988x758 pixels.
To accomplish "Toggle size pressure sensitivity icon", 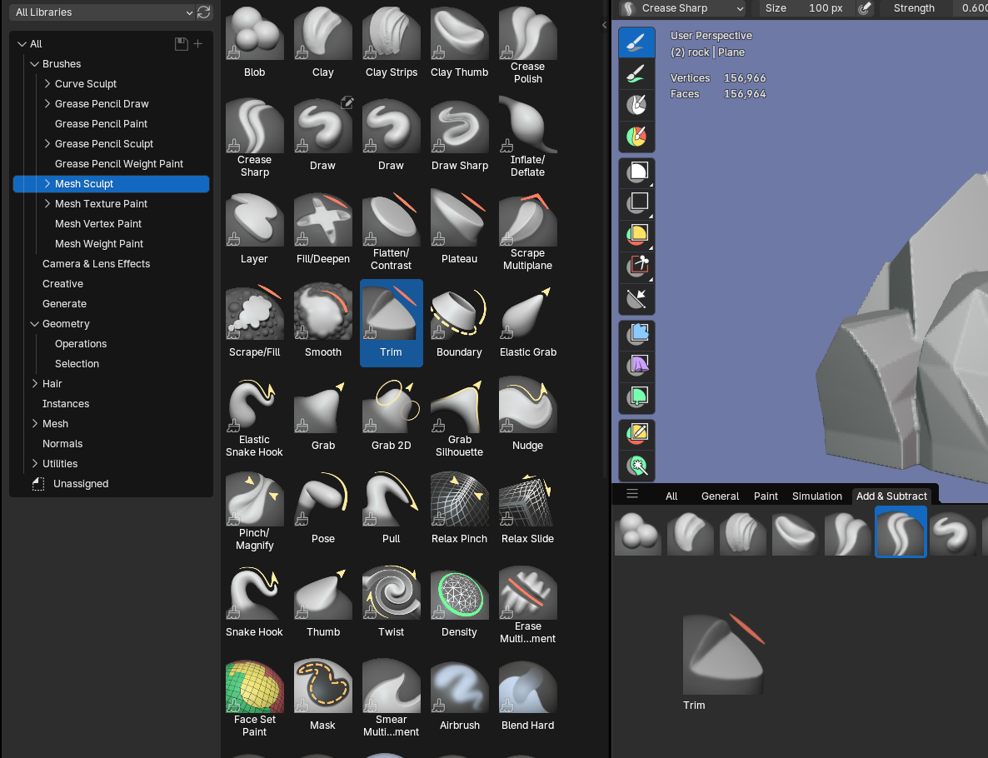I will coord(865,8).
